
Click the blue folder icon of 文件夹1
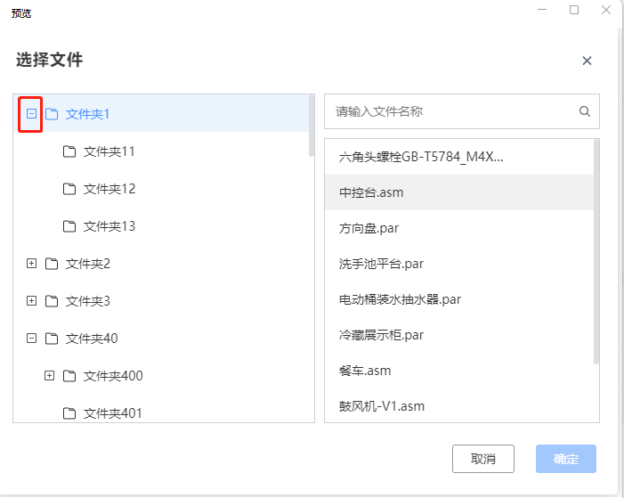52,114
